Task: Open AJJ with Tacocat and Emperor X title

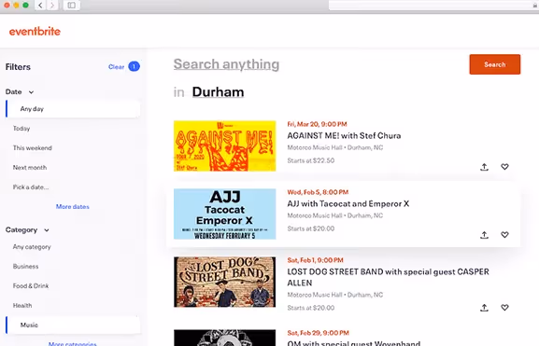Action: (x=348, y=203)
